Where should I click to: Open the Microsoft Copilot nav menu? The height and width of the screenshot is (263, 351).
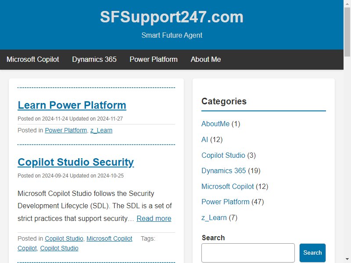32,59
